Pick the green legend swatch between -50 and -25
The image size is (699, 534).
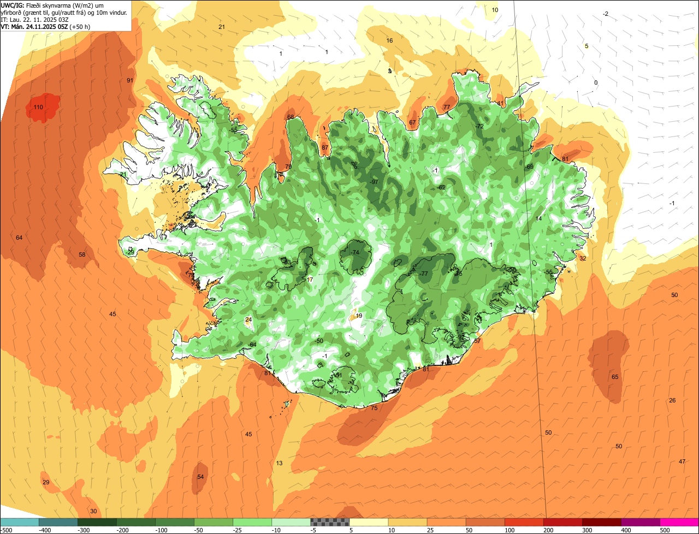(x=214, y=522)
